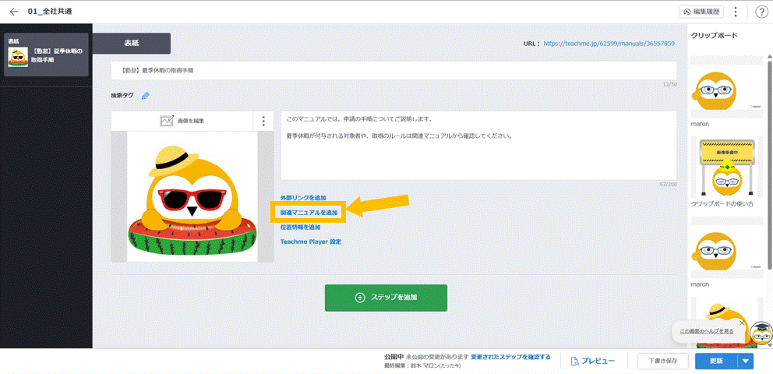773x374 pixels.
Task: Click the owl help mascot icon
Action: (x=761, y=333)
